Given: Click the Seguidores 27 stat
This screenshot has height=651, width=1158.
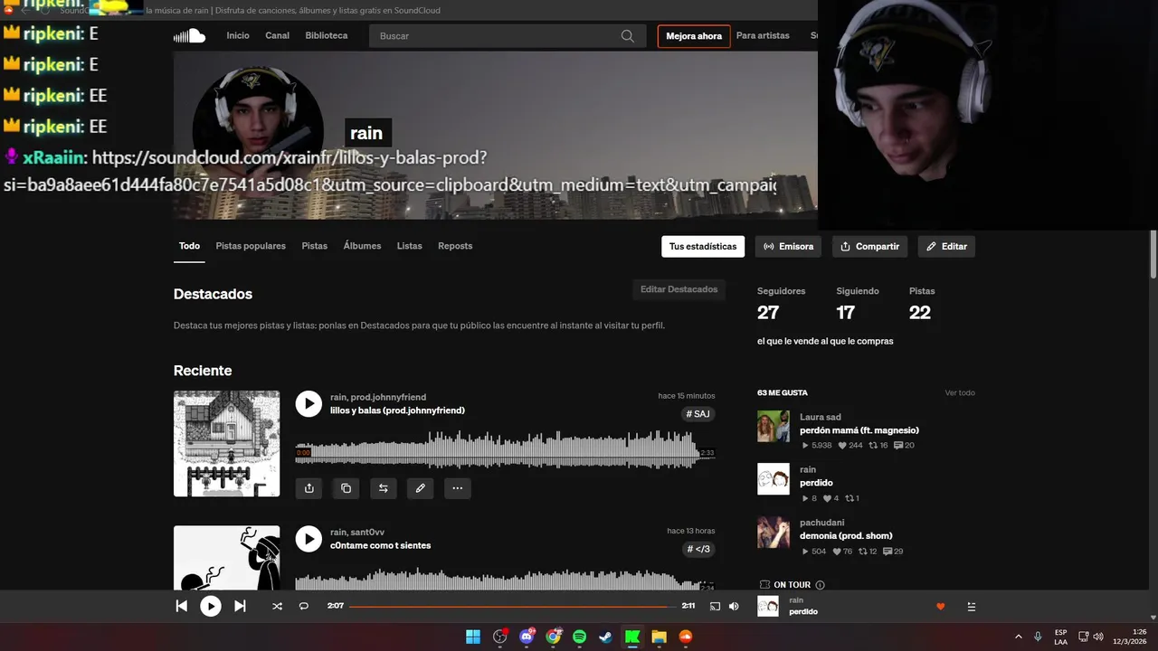Looking at the screenshot, I should coord(781,305).
